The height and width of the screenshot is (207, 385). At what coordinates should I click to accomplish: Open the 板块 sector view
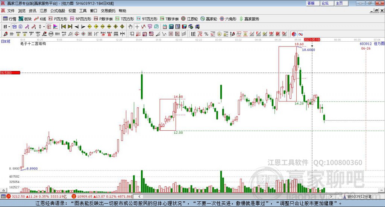pyautogui.click(x=25, y=19)
